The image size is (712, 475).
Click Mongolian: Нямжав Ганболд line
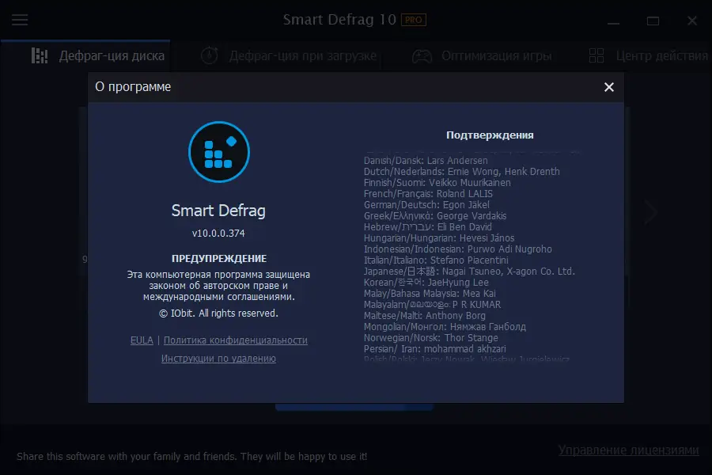pyautogui.click(x=445, y=327)
